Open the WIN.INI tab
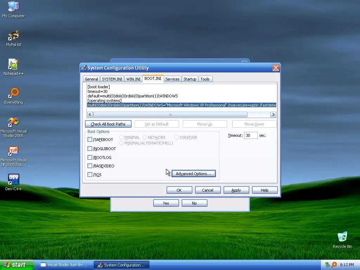The width and height of the screenshot is (360, 270). (x=133, y=79)
